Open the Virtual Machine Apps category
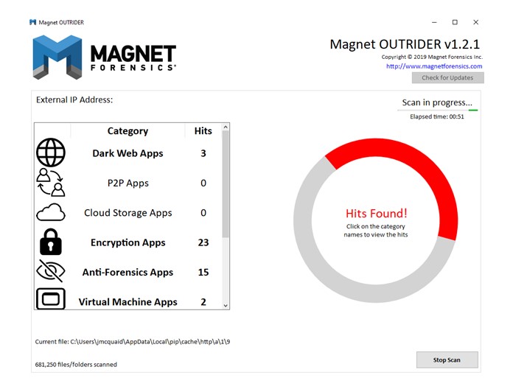This screenshot has height=392, width=513. (x=128, y=302)
